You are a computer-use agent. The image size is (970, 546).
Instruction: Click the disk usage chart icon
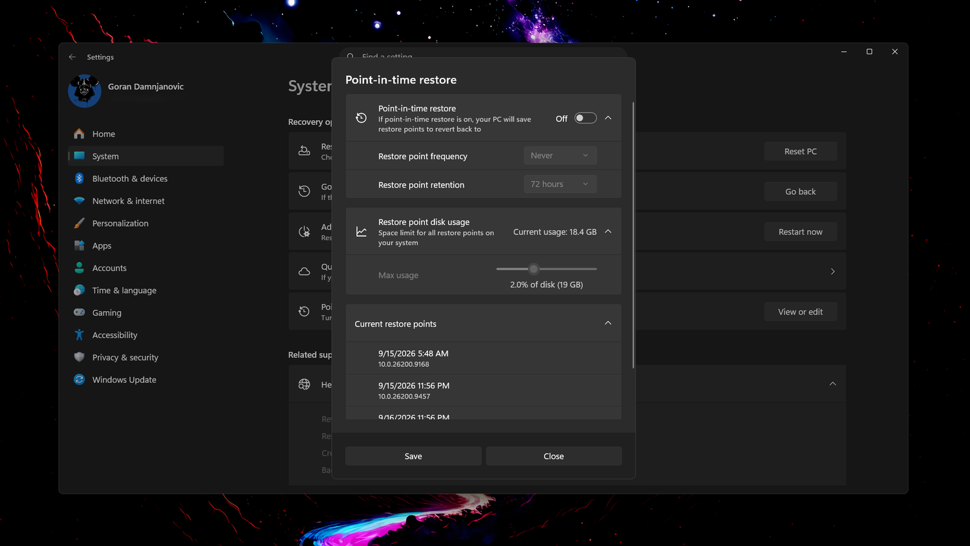[x=361, y=232]
